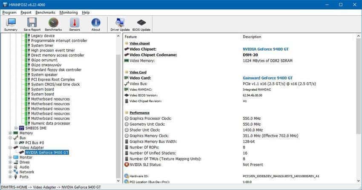Click the Memory node icon
This screenshot has width=362, height=190.
click(x=16, y=133)
